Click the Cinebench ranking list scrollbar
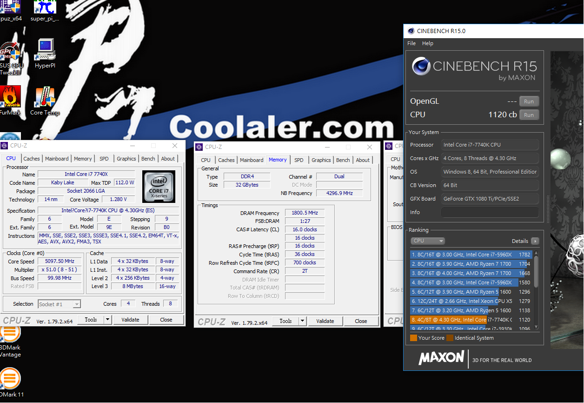 [536, 291]
